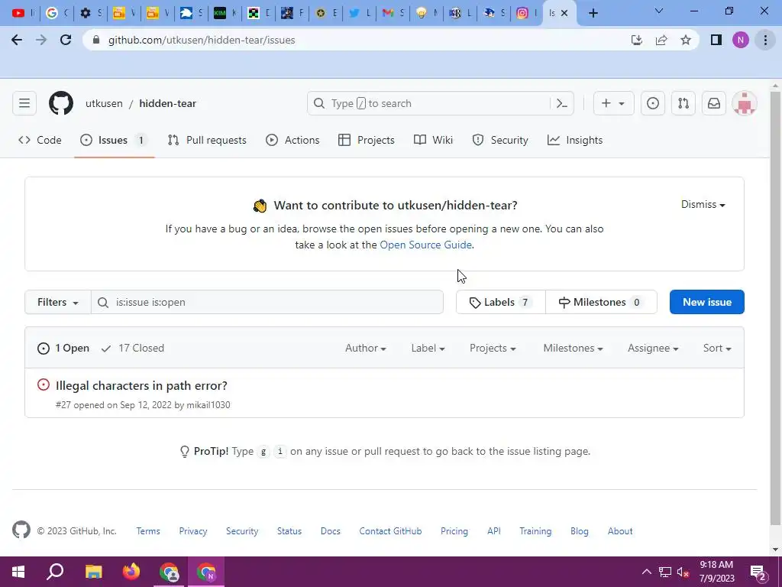Click the browser address bar URL

click(x=202, y=40)
